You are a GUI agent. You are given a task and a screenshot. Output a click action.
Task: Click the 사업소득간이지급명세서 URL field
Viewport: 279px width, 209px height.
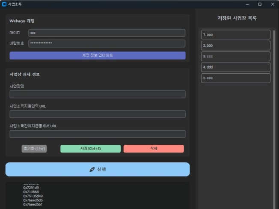click(98, 134)
